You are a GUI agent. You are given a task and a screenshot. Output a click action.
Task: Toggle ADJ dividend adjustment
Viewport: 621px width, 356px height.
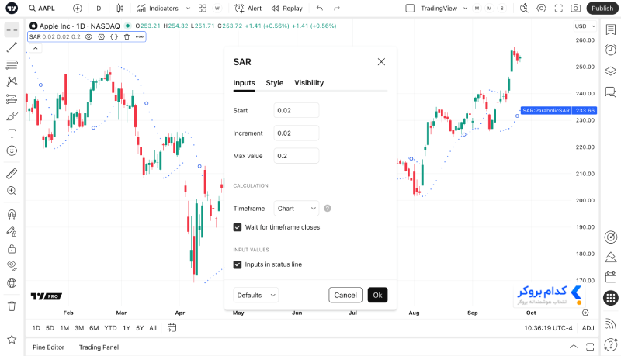coord(588,328)
